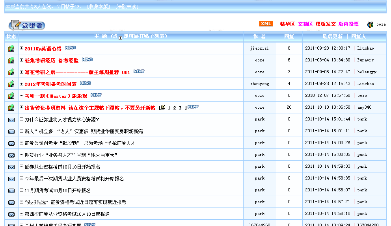Open thread 征集考研经历 备考经验
391x226 pixels.
[x=52, y=61]
